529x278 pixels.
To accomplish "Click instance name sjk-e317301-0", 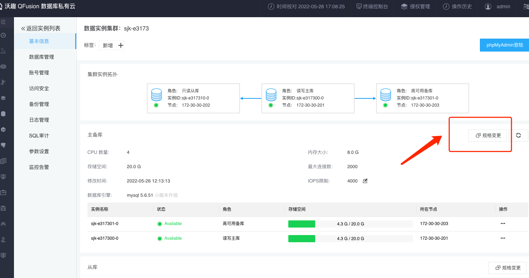I will tap(105, 224).
